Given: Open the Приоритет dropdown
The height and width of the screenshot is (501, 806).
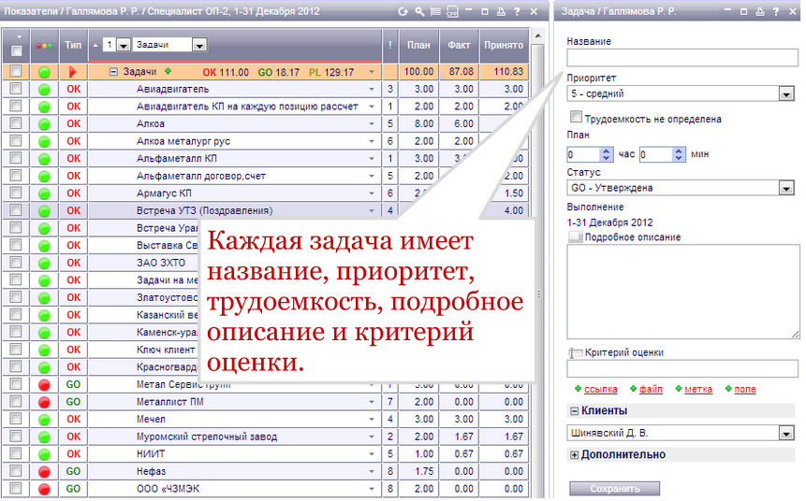Looking at the screenshot, I should [x=786, y=94].
